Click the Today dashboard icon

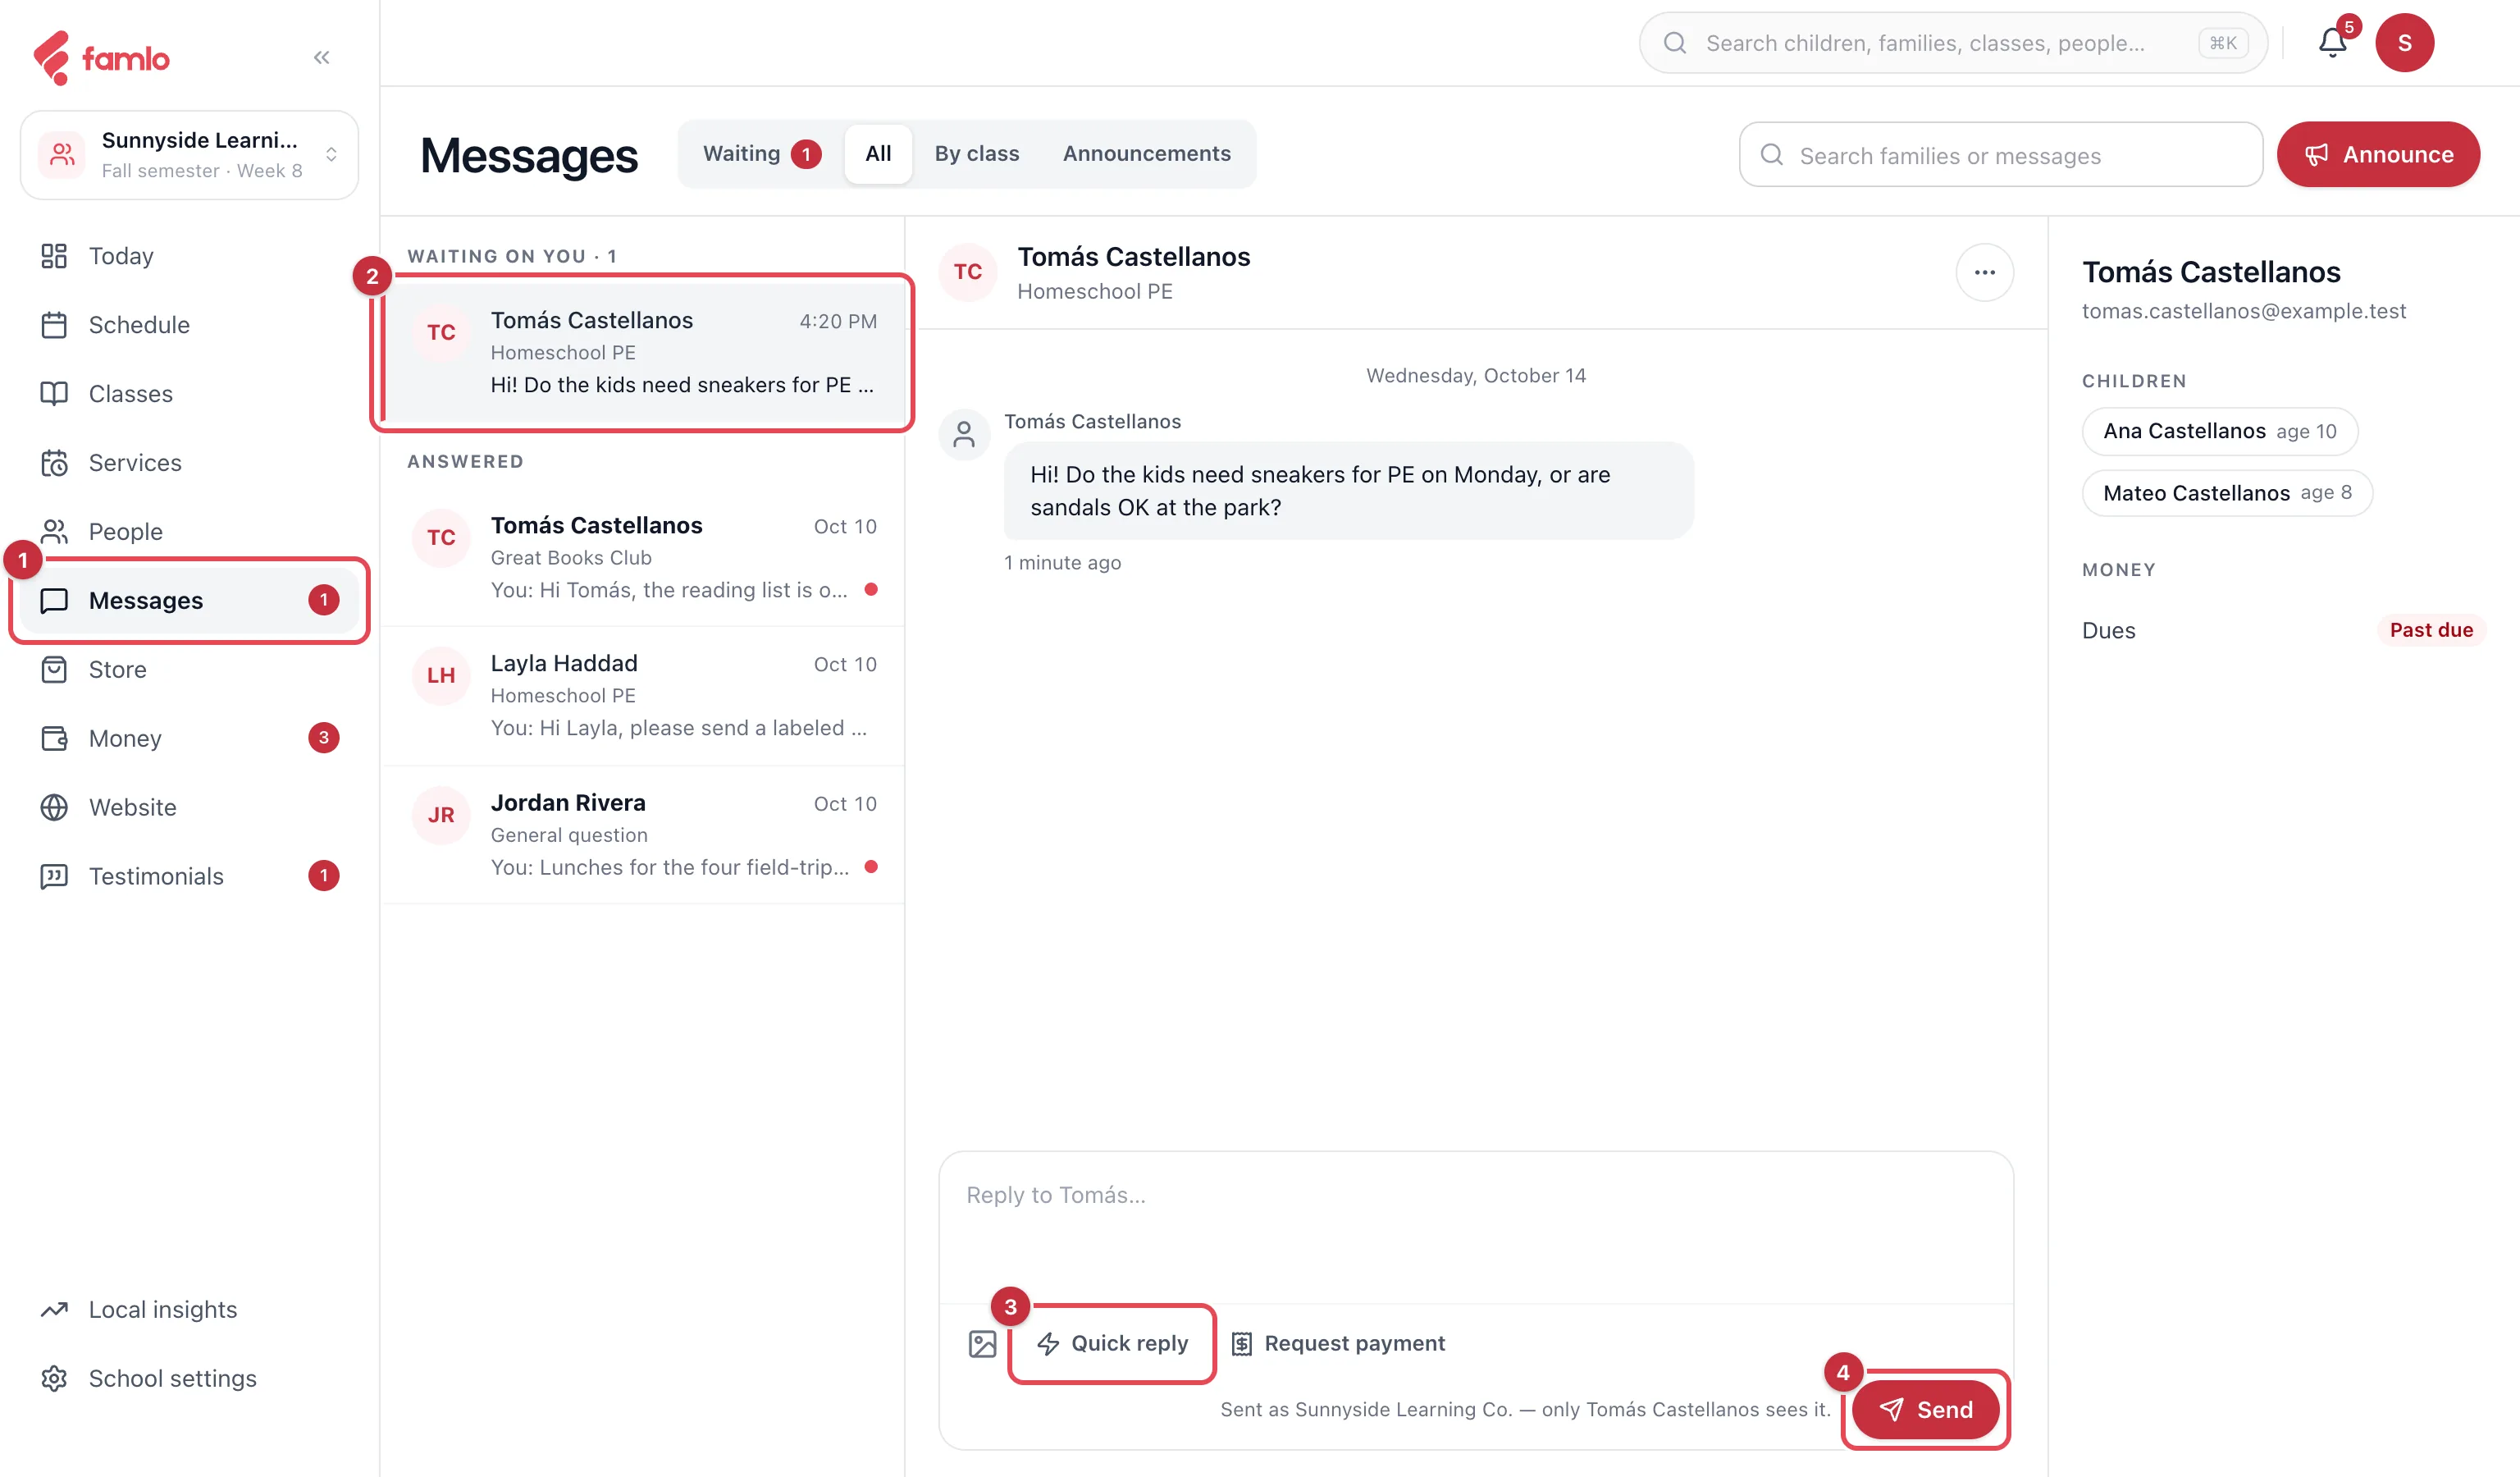click(x=54, y=256)
